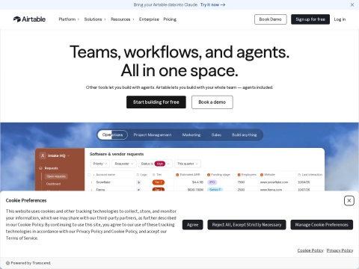
Task: Open the Privacy Policy link
Action: tap(340, 250)
